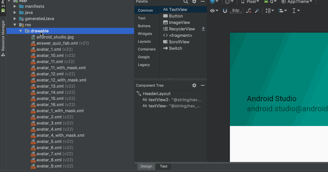Open Component Tree settings gear

pos(194,85)
